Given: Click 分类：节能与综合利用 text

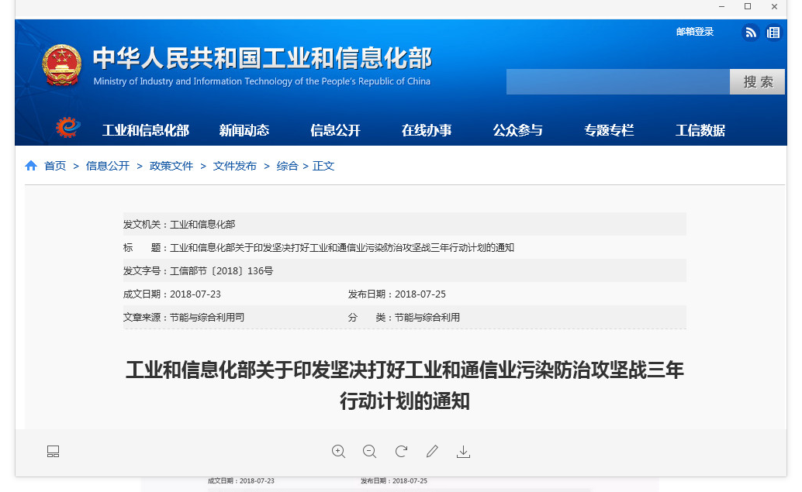Looking at the screenshot, I should [x=404, y=317].
